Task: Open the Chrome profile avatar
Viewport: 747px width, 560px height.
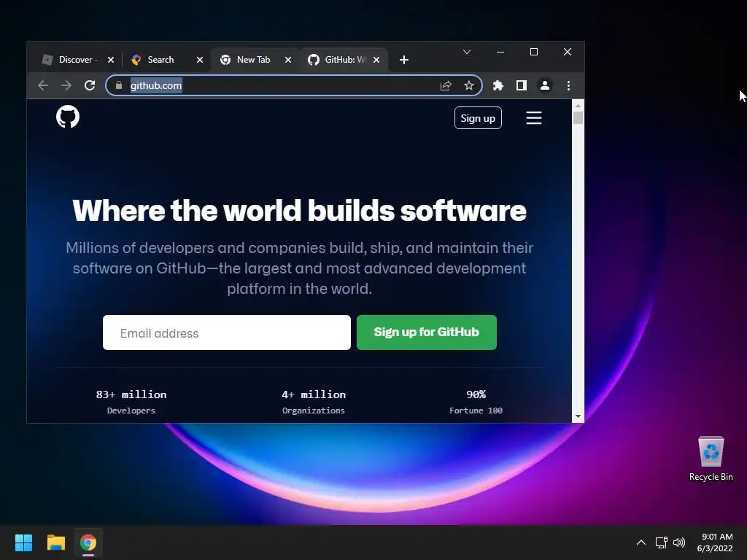Action: (544, 85)
